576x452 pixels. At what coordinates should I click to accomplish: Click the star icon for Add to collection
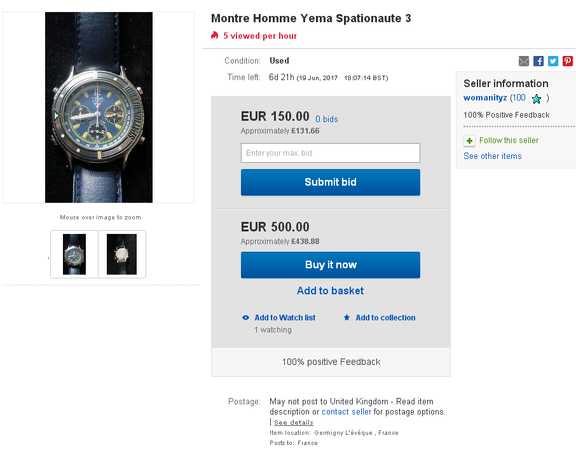pyautogui.click(x=346, y=318)
